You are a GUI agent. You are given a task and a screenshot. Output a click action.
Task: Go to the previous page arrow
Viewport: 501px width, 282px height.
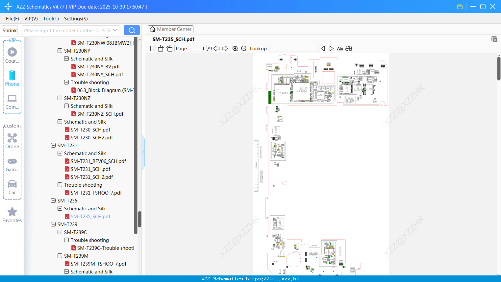(216, 48)
